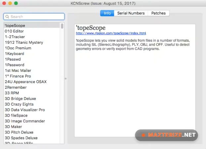Viewport: 206px width, 149px height.
Task: Select 3D Data Visualizer Pro entry
Action: point(32,110)
